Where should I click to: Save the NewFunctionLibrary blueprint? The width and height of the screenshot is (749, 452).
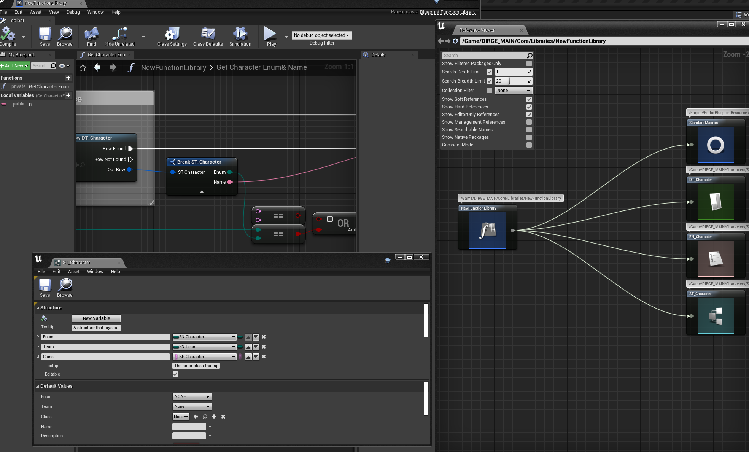pyautogui.click(x=45, y=37)
